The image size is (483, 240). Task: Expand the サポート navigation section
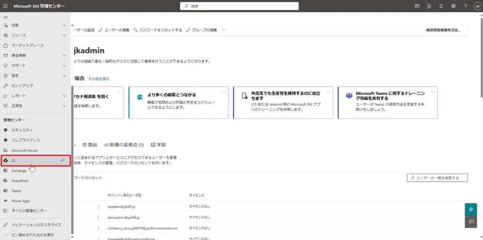pyautogui.click(x=64, y=65)
